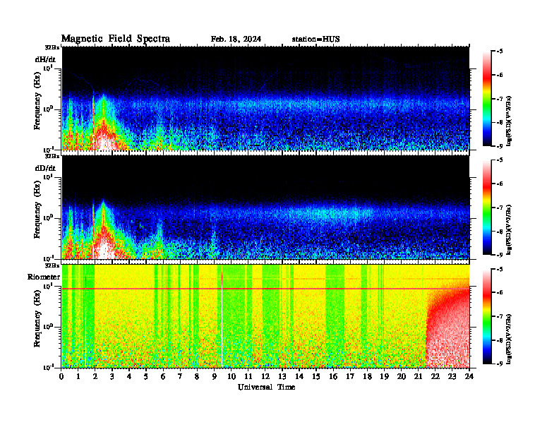Click hour "11" on the time axis
The image size is (559, 432).
(248, 376)
